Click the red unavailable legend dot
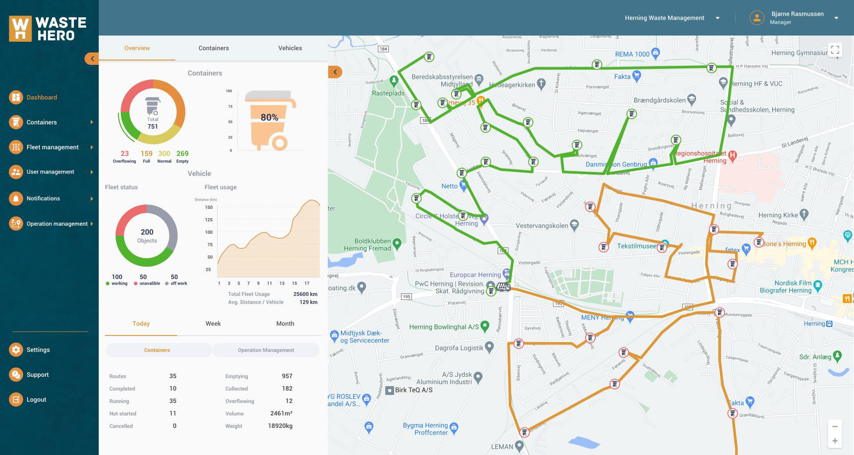854x455 pixels. (x=136, y=283)
